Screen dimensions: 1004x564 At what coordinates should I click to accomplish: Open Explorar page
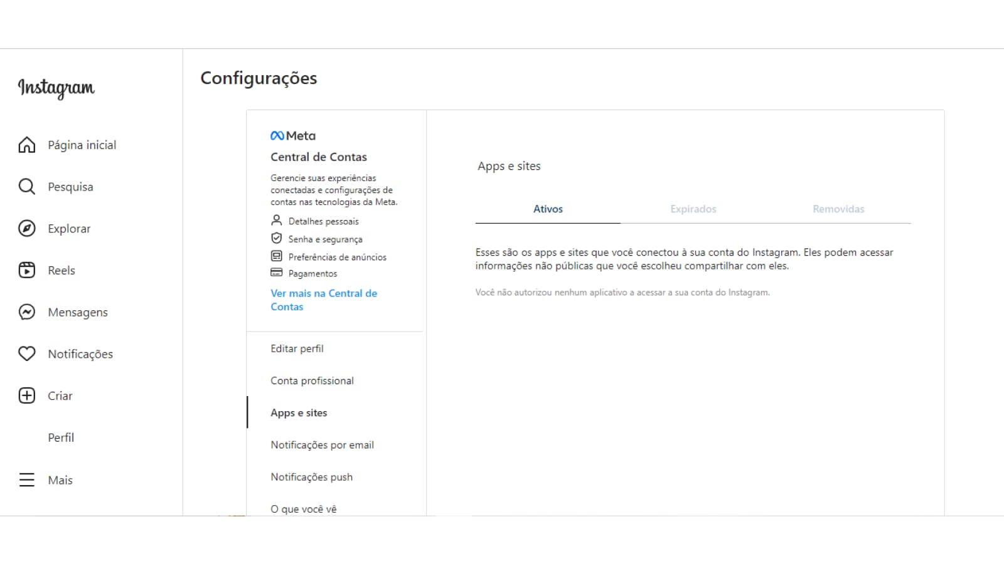(69, 229)
